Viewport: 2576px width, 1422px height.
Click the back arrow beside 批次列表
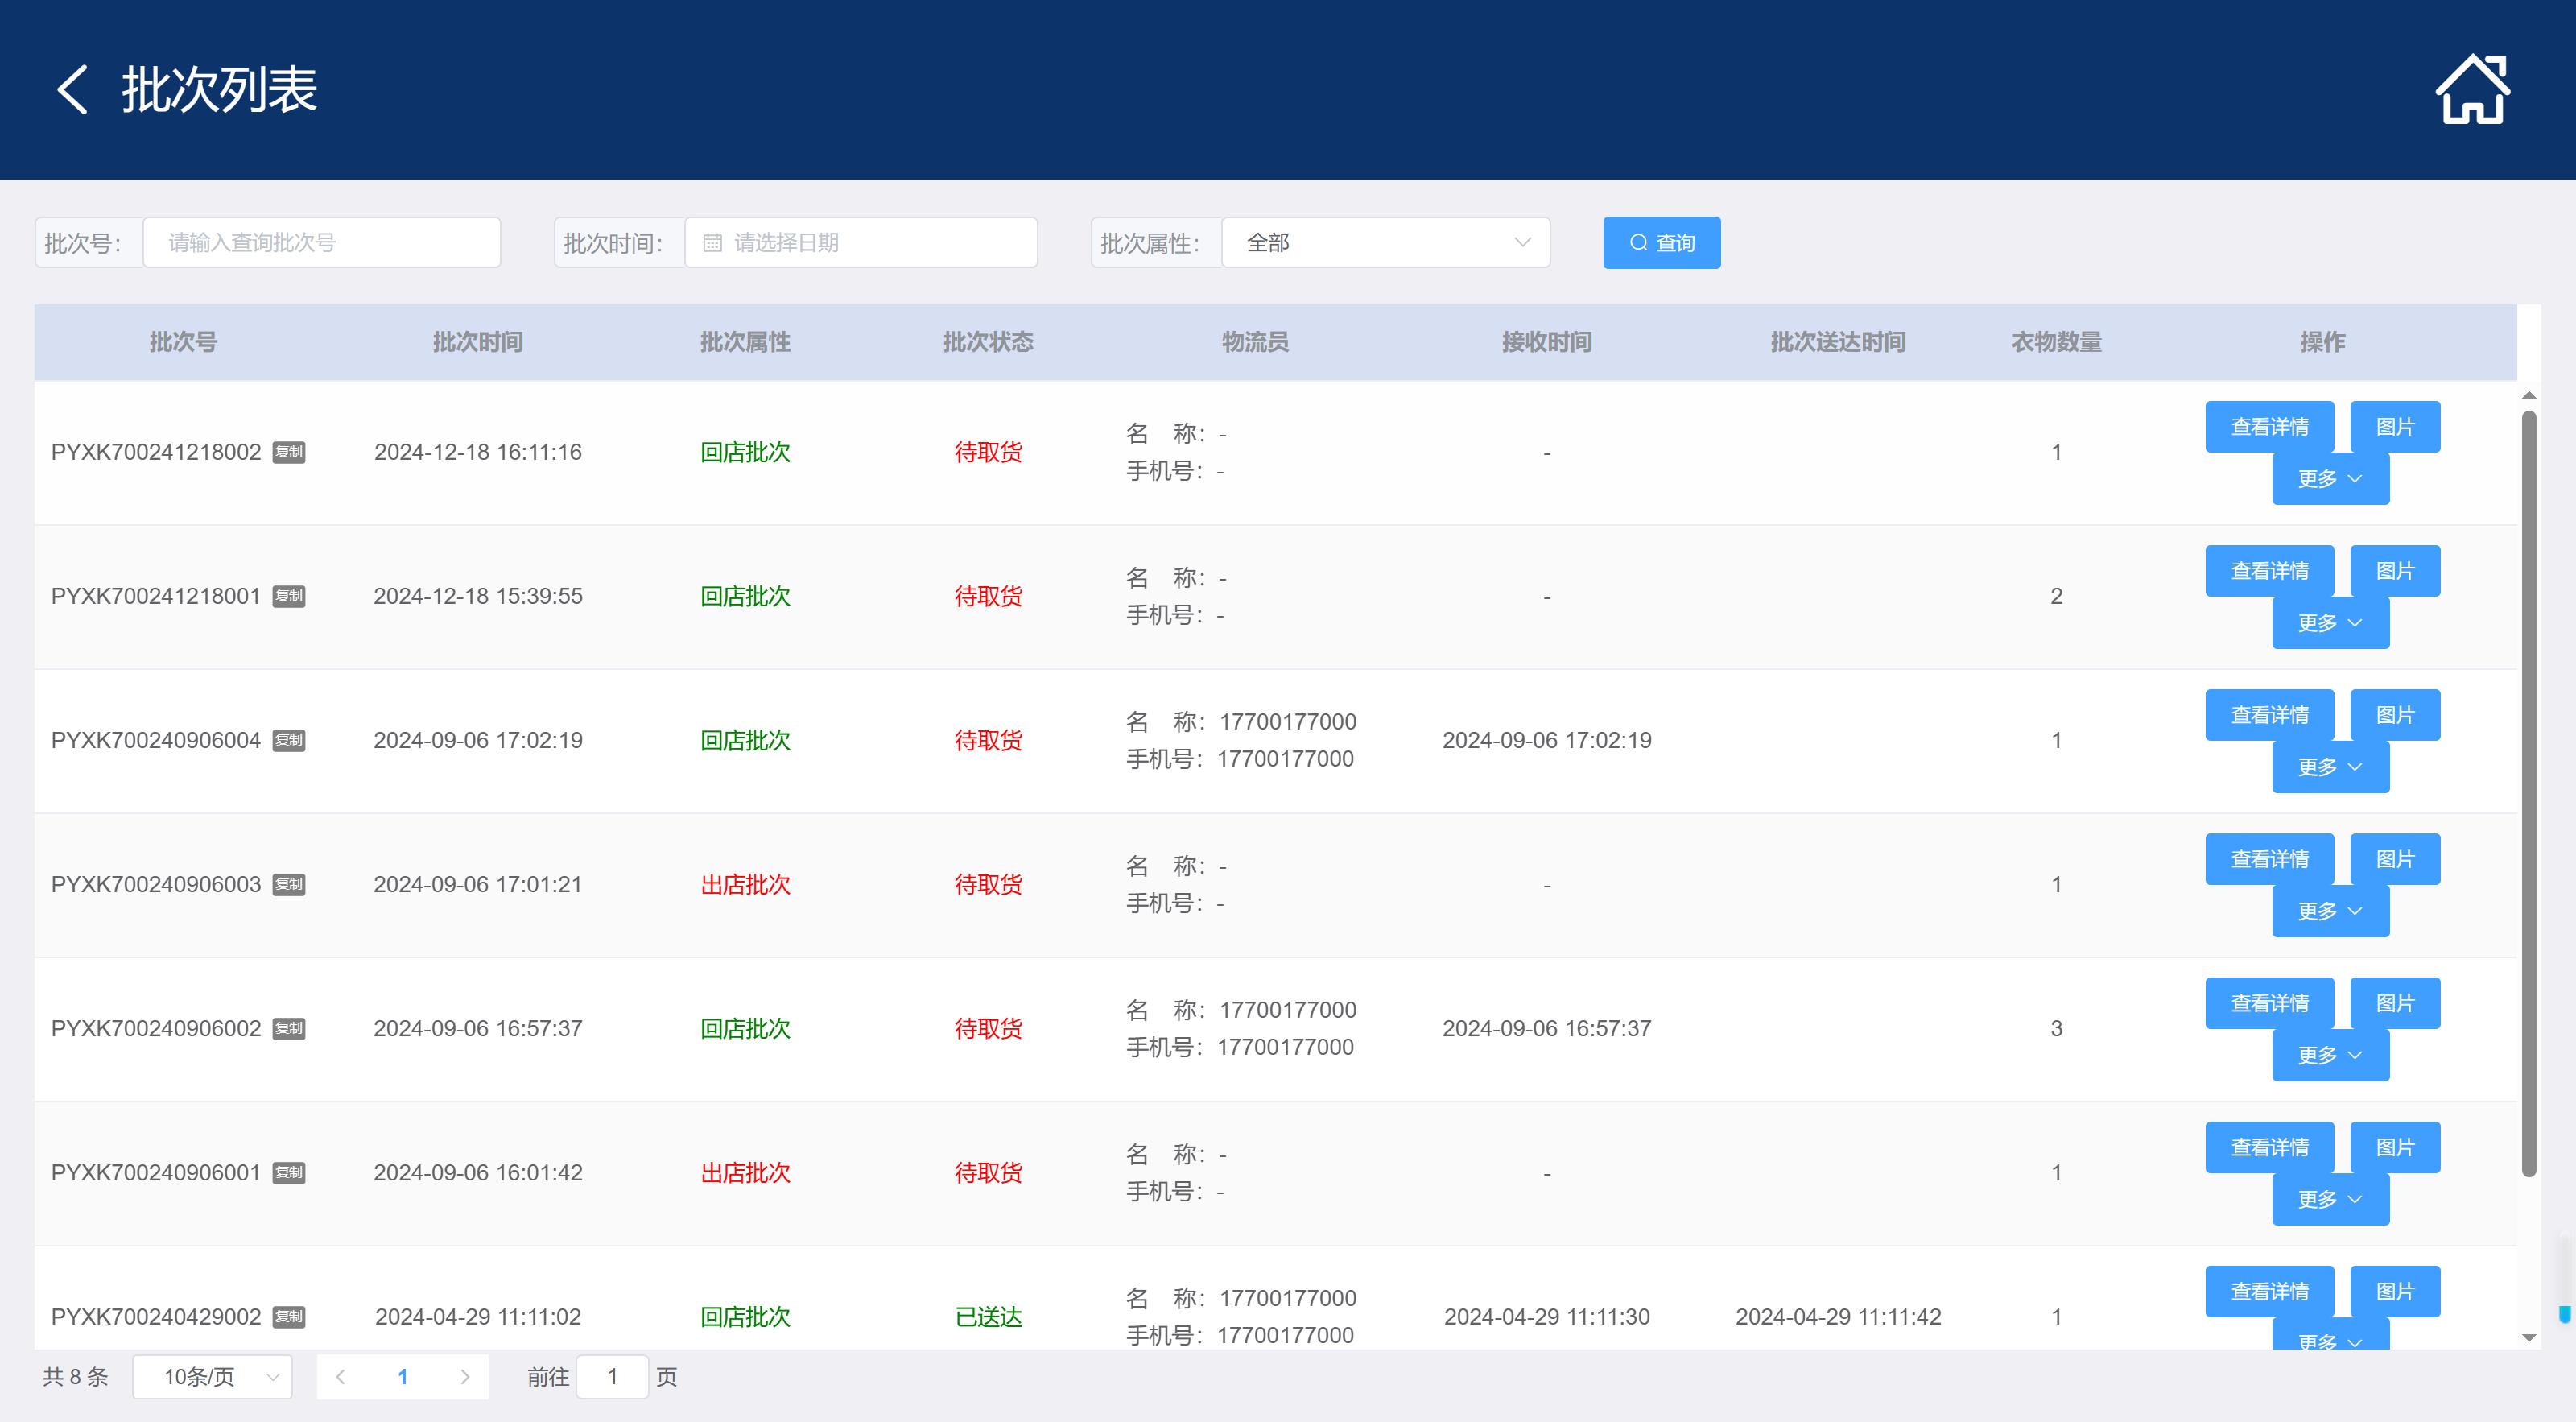[72, 90]
